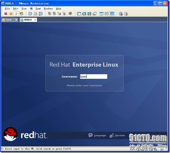Click the Full Screen mode icon
This screenshot has height=153, width=170.
(89, 14)
